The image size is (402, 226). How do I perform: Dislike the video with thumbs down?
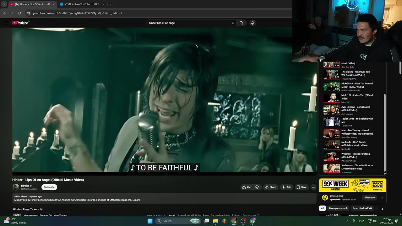click(257, 187)
